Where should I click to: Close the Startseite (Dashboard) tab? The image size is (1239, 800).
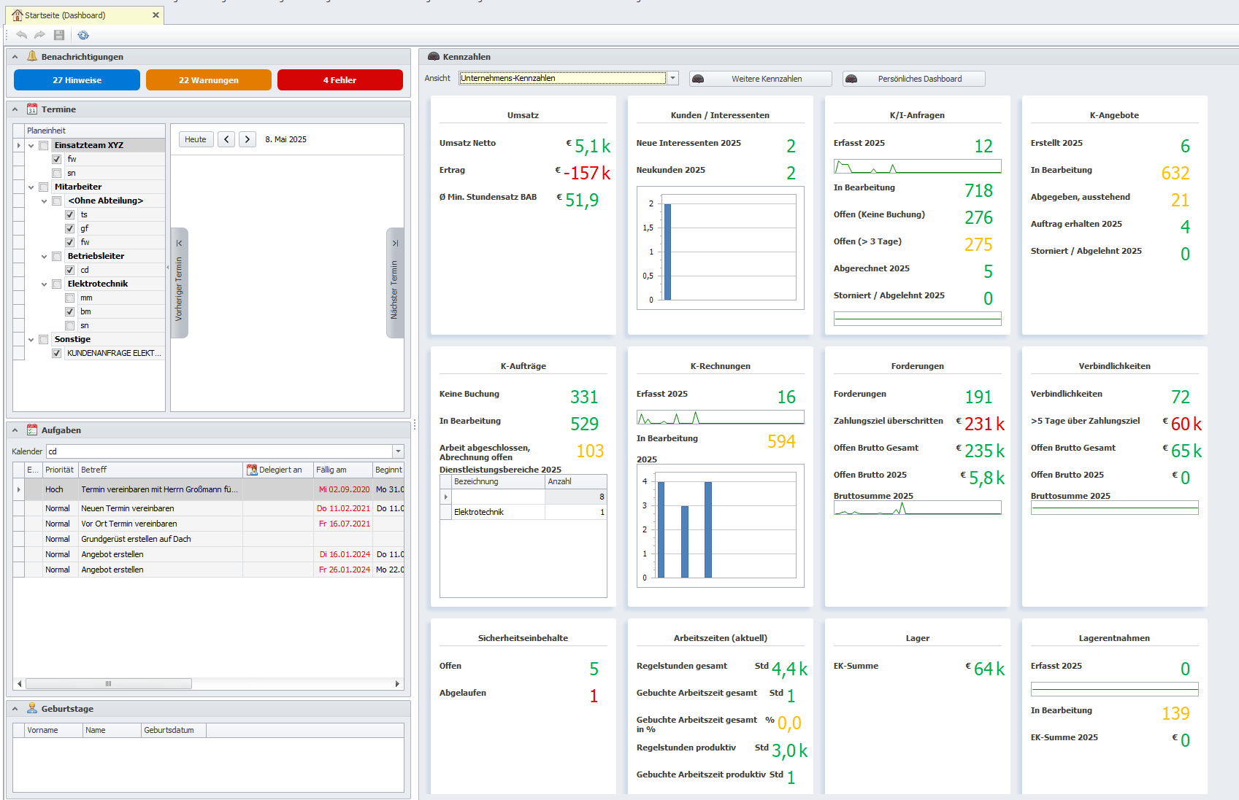[156, 15]
